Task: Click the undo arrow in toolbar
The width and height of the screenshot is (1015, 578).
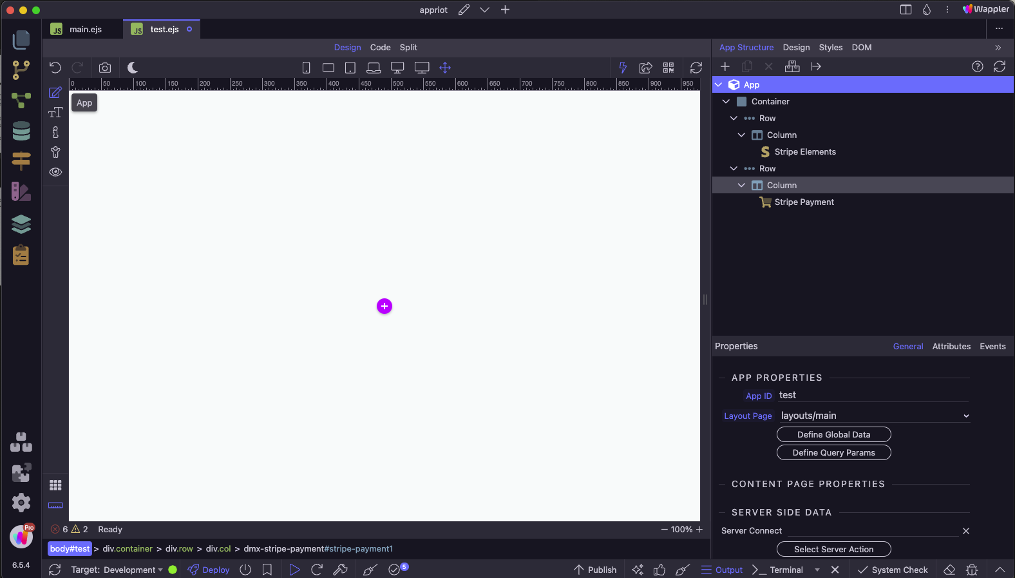Action: (x=55, y=68)
